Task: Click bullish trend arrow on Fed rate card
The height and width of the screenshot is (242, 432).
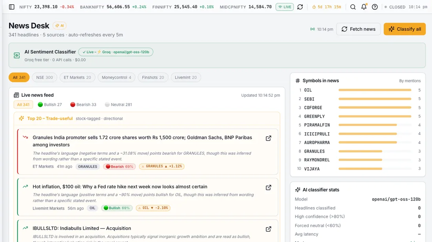Action: pyautogui.click(x=26, y=186)
